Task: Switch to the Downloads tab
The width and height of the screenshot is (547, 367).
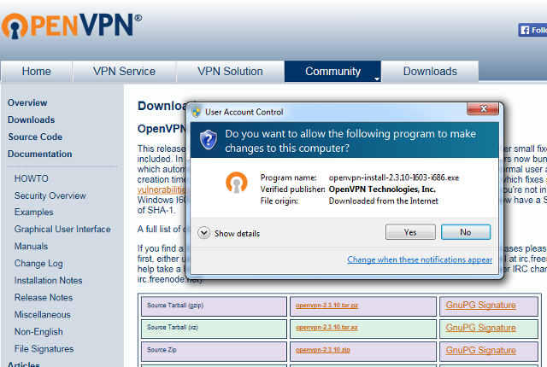Action: [430, 72]
